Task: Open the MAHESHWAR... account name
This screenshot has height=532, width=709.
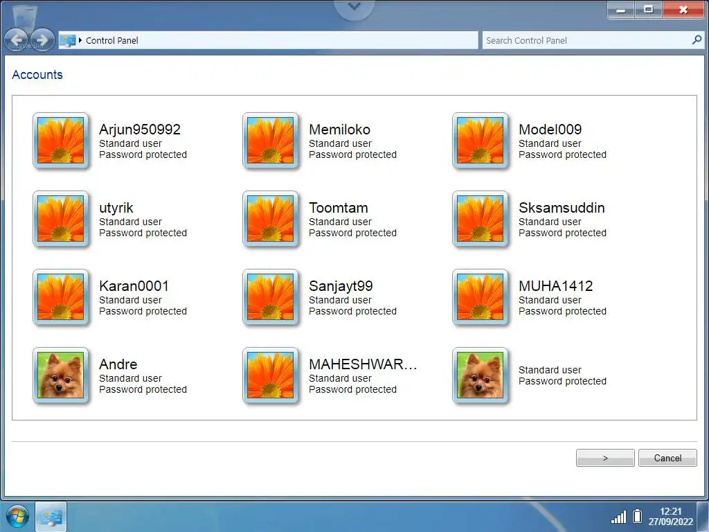Action: (x=363, y=364)
